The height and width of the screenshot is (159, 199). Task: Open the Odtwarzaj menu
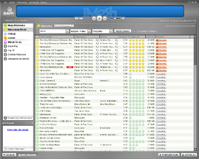coord(22,3)
